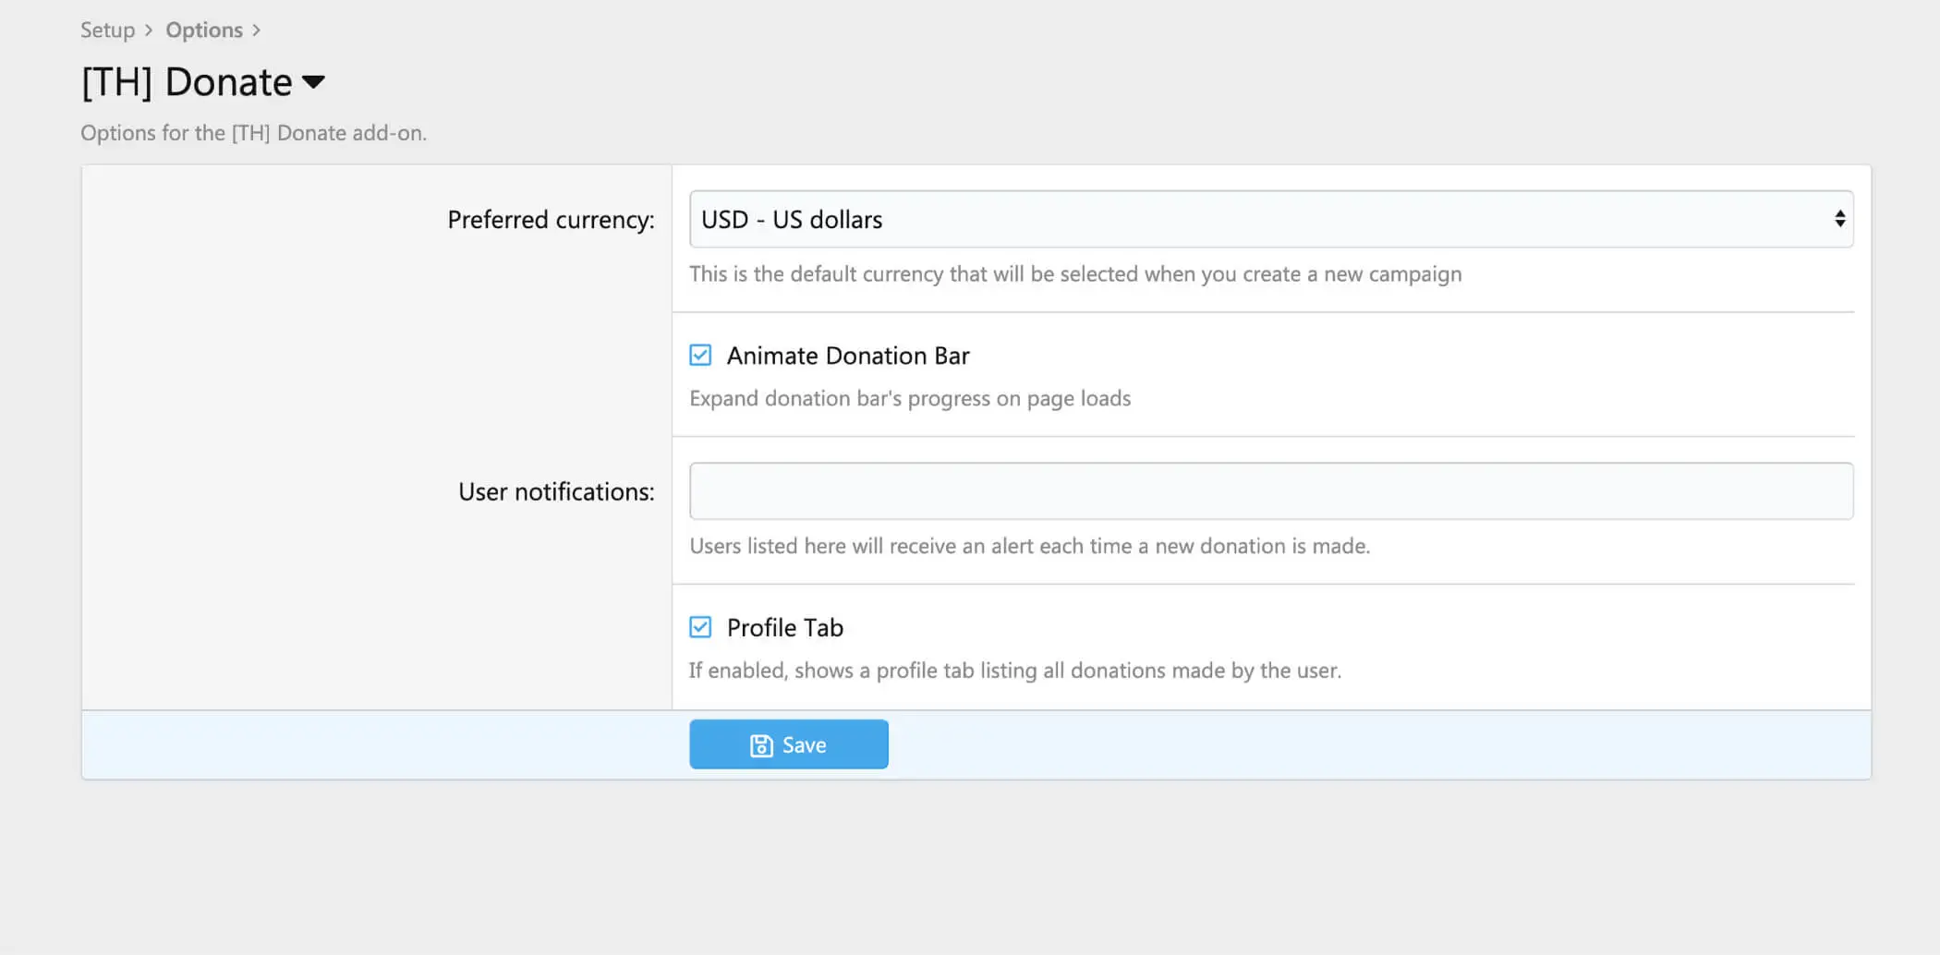Image resolution: width=1940 pixels, height=955 pixels.
Task: Click the User notifications label
Action: click(556, 491)
